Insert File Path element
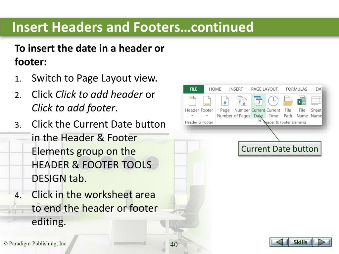This screenshot has height=254, width=339. click(288, 107)
